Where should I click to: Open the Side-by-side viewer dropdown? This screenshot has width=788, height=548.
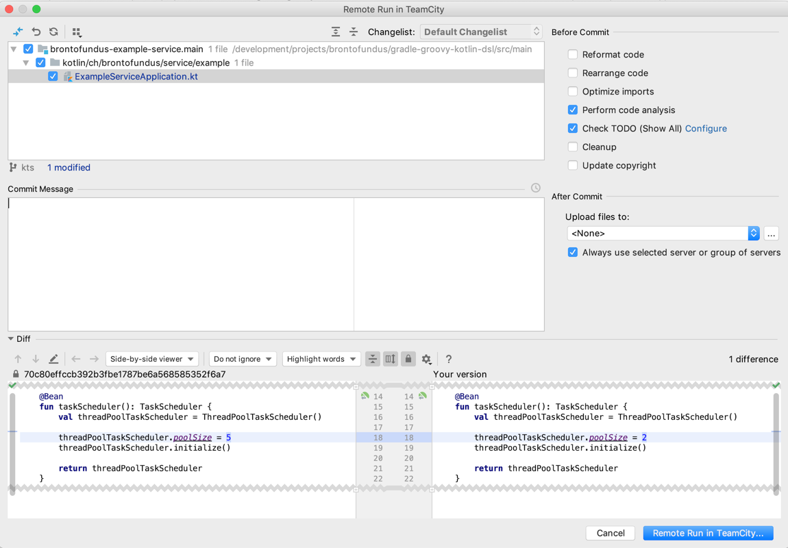[x=151, y=359]
